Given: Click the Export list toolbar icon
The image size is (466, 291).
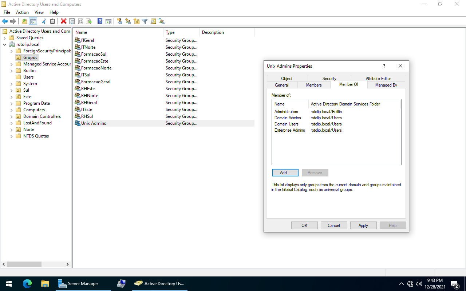Looking at the screenshot, I should [88, 21].
